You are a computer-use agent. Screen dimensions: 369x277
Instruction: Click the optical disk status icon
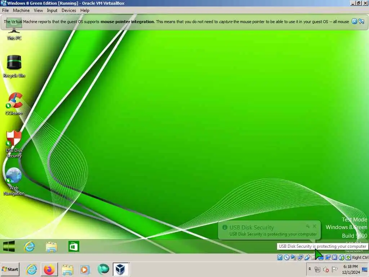[286, 258]
